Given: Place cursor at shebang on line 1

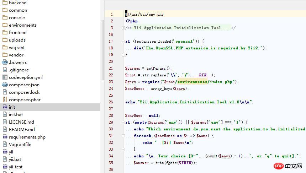Looking at the screenshot, I should click(x=144, y=14).
